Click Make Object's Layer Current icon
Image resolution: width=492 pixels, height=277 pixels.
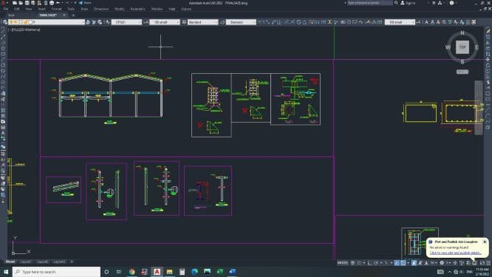point(88,22)
